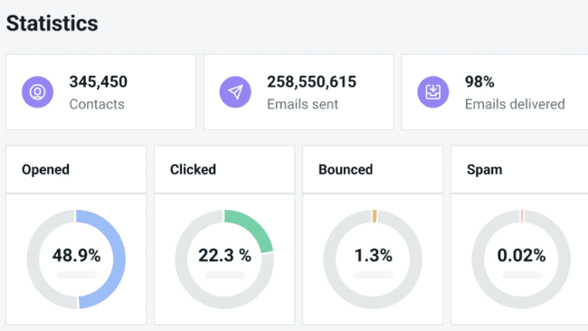Select the 345,450 contacts count
This screenshot has width=588, height=331.
click(99, 81)
